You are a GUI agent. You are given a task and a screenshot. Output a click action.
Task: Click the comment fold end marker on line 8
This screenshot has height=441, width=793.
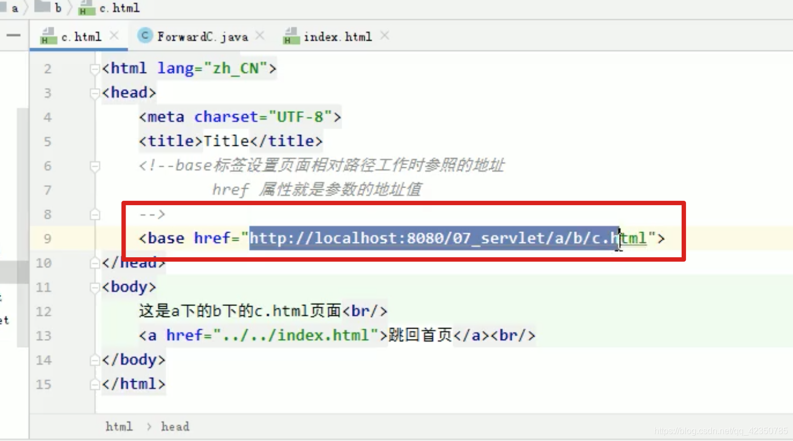click(95, 214)
